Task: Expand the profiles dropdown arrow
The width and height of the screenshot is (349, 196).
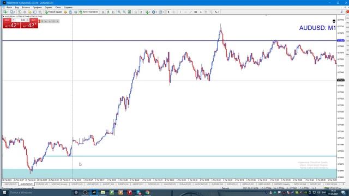Action: 15,12
